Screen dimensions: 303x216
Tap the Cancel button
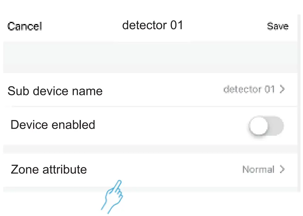24,26
